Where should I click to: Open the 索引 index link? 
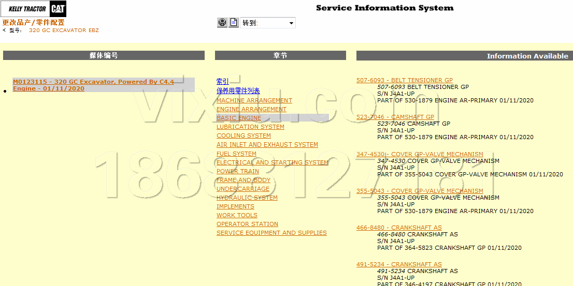point(222,82)
